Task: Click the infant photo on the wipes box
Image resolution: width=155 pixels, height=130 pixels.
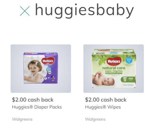Action: coord(104,79)
